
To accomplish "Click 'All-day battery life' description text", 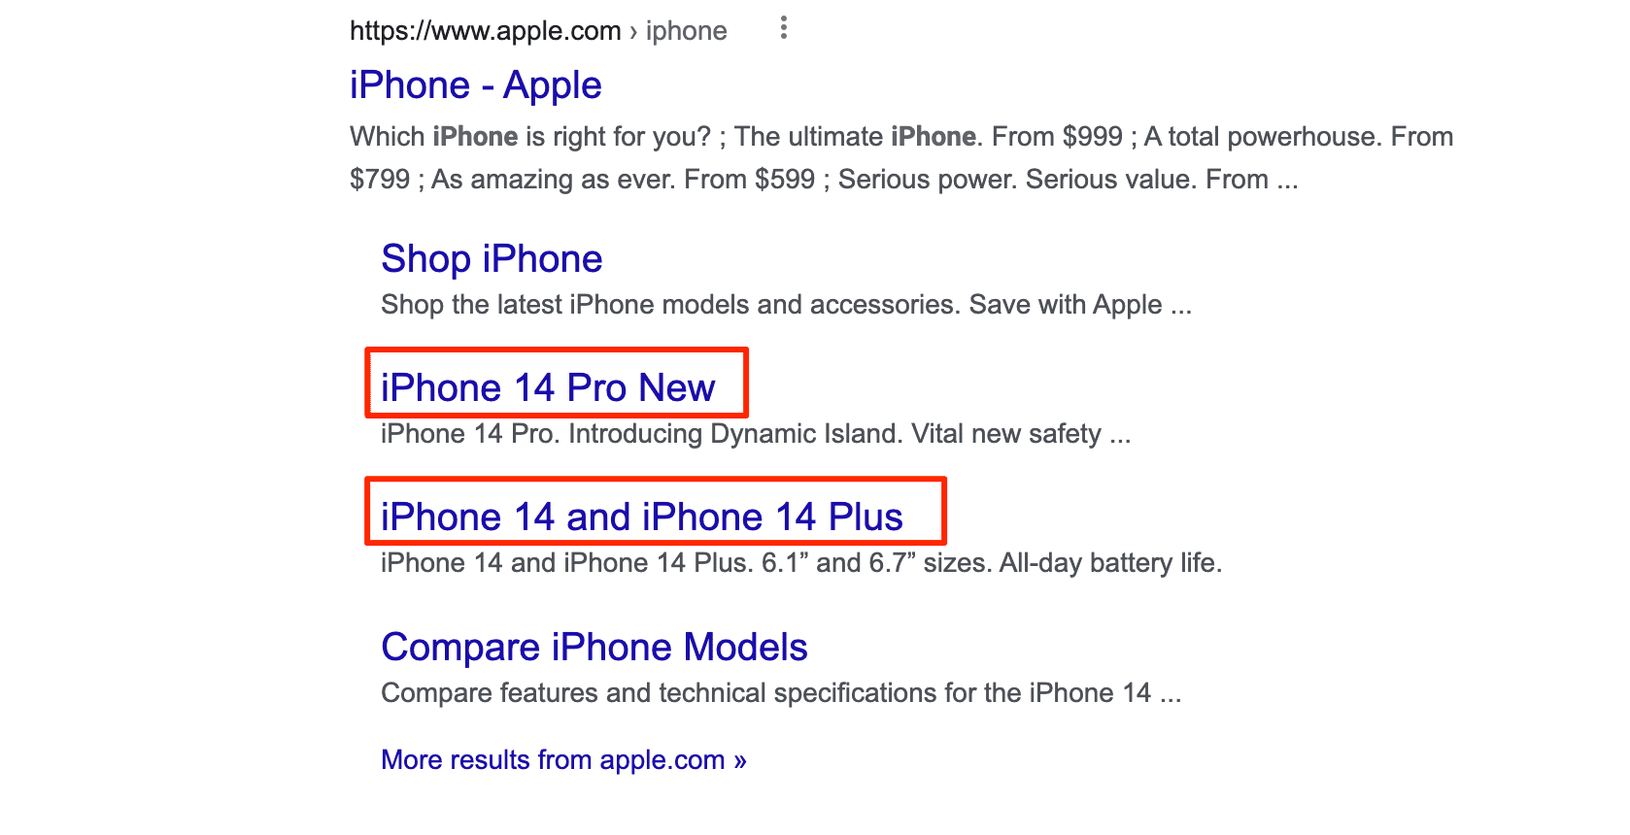I will click(x=1110, y=563).
